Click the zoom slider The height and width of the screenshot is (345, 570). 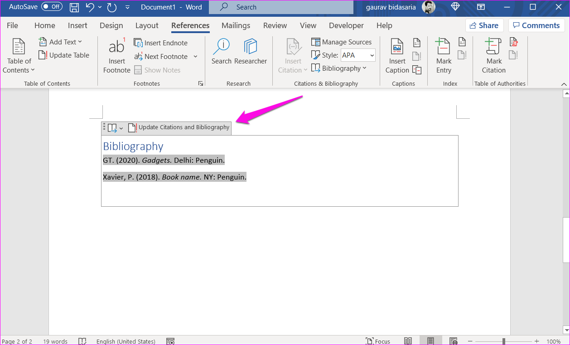(504, 341)
